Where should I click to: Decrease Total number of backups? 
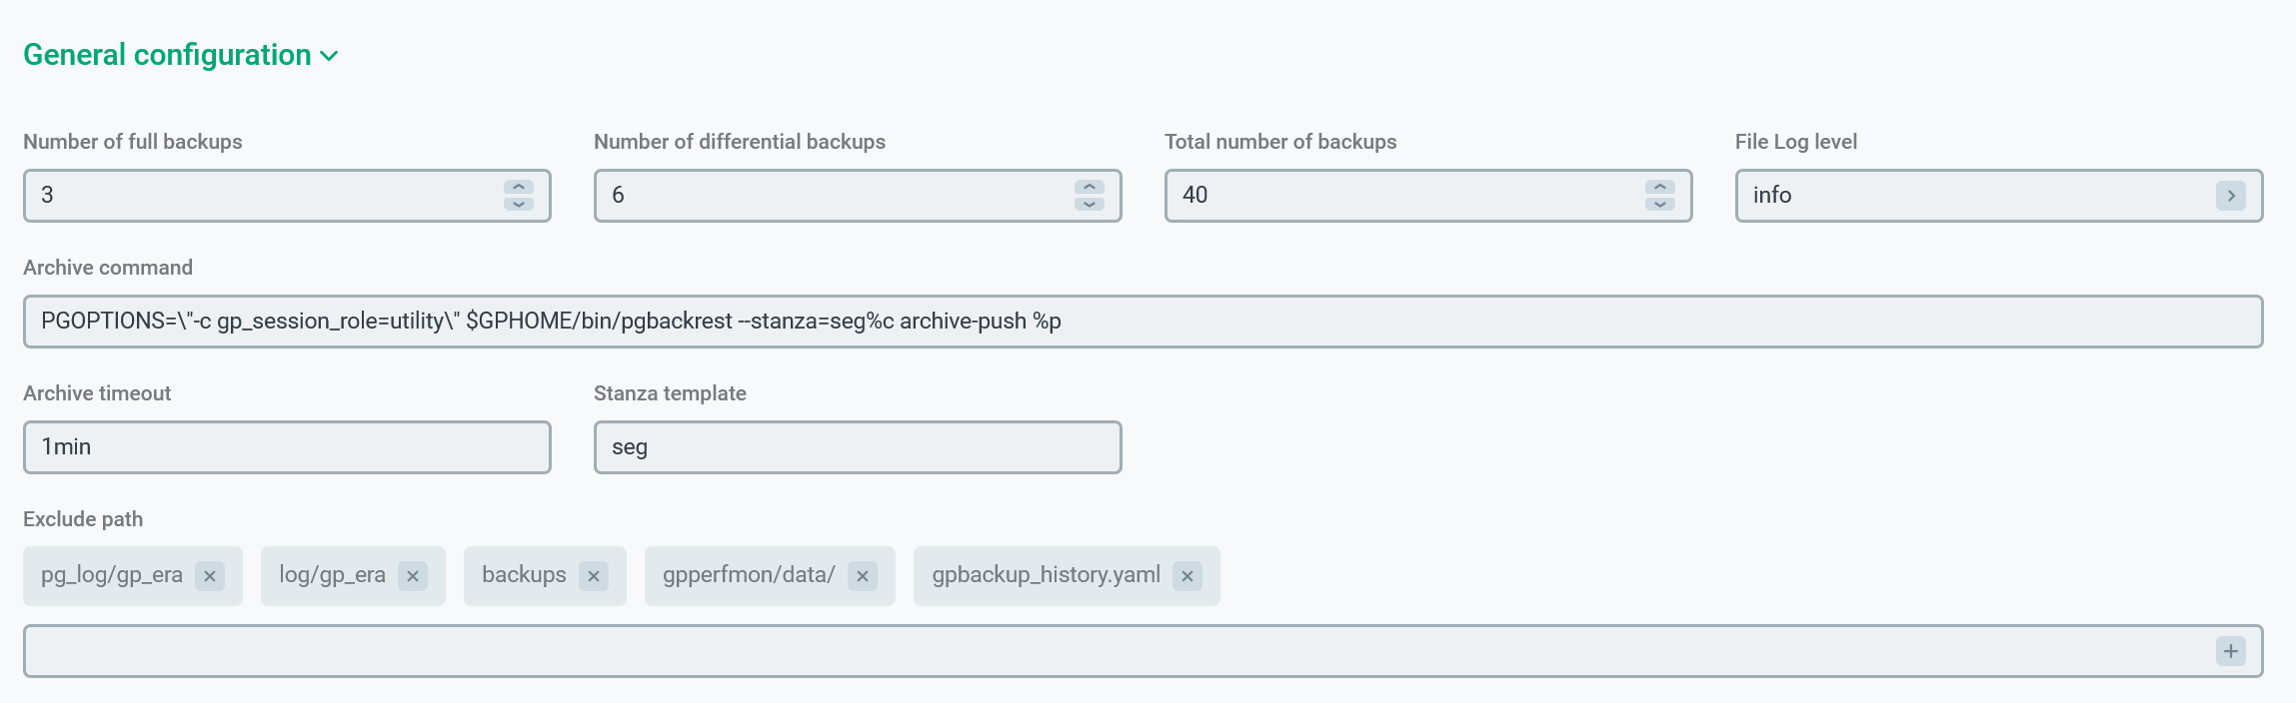1660,204
